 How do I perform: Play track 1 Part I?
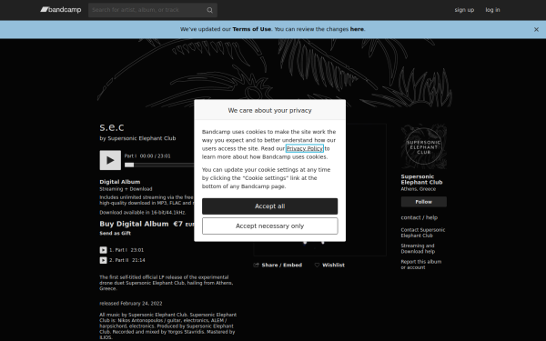click(103, 250)
